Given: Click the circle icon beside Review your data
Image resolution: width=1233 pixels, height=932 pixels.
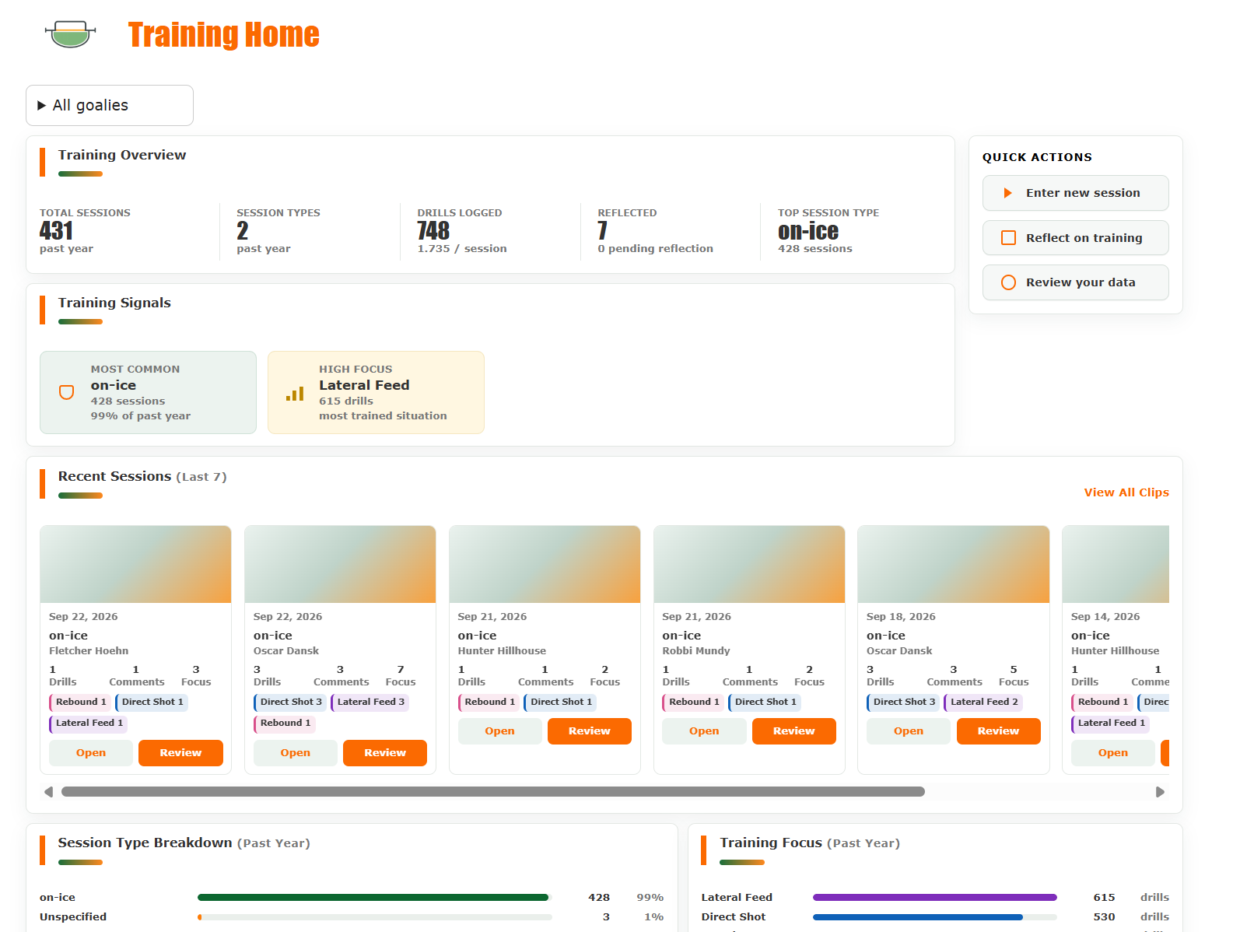Looking at the screenshot, I should tap(1008, 282).
